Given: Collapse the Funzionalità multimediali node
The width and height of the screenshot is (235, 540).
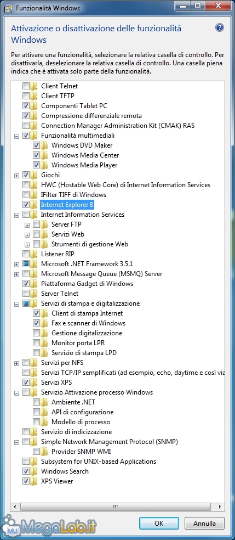Looking at the screenshot, I should 16,136.
